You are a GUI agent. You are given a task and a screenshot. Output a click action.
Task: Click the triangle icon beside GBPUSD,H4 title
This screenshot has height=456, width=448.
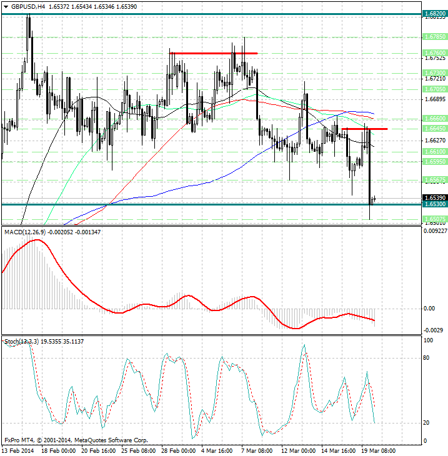point(6,6)
